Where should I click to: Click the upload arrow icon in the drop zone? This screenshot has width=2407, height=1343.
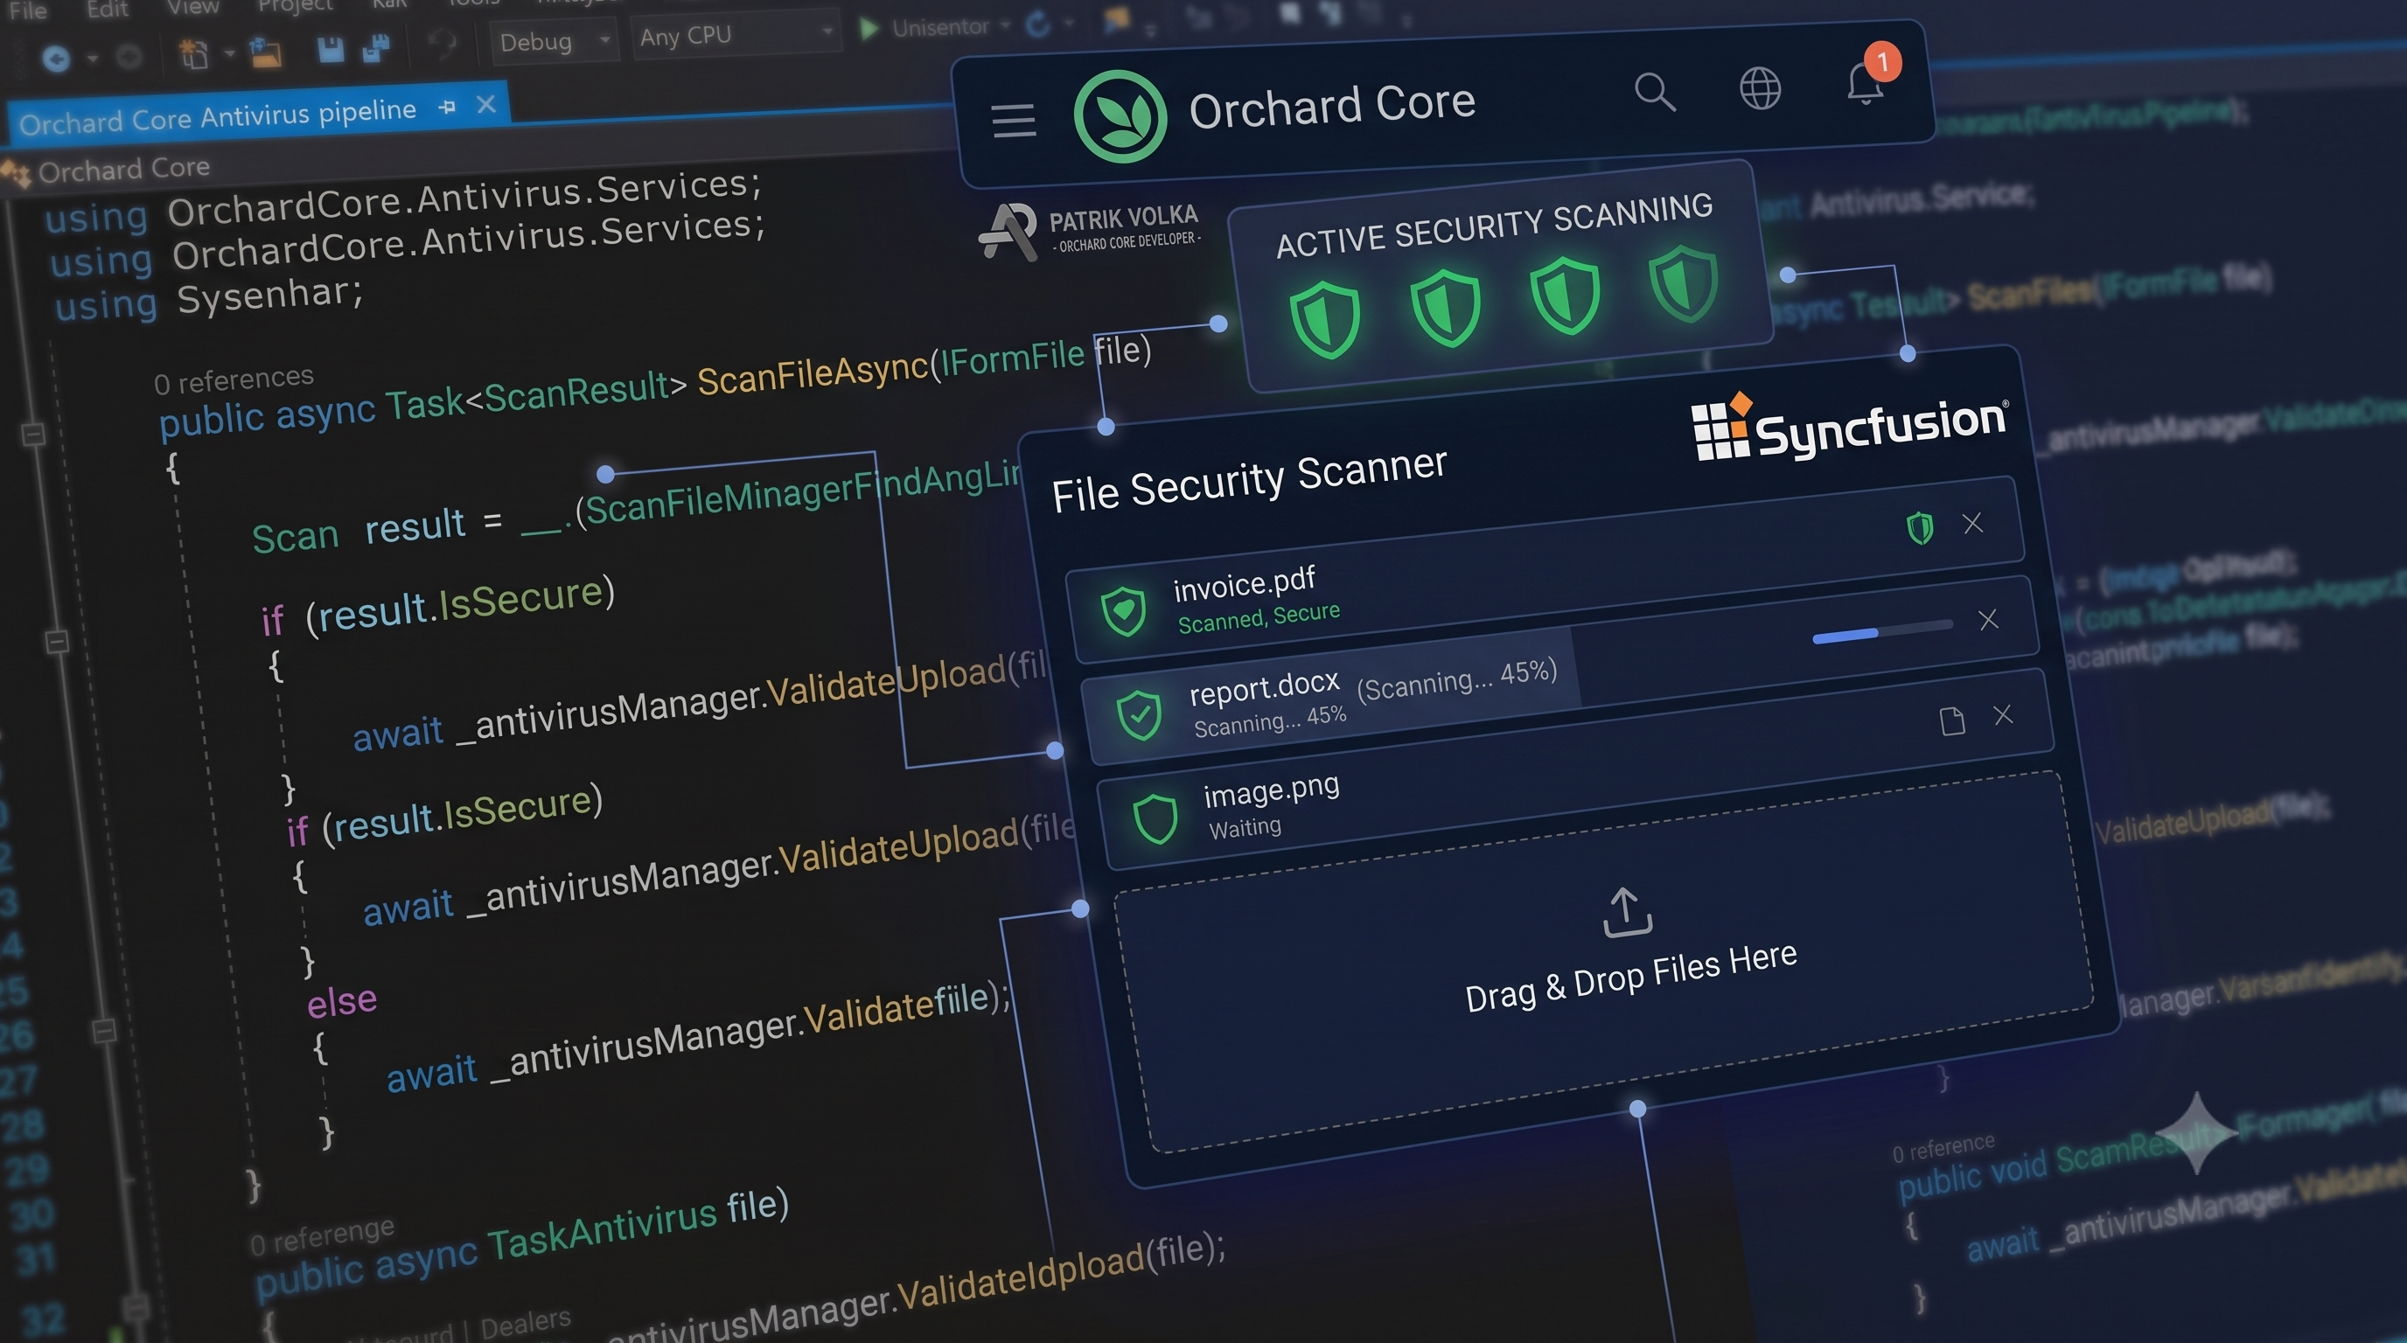(1627, 912)
